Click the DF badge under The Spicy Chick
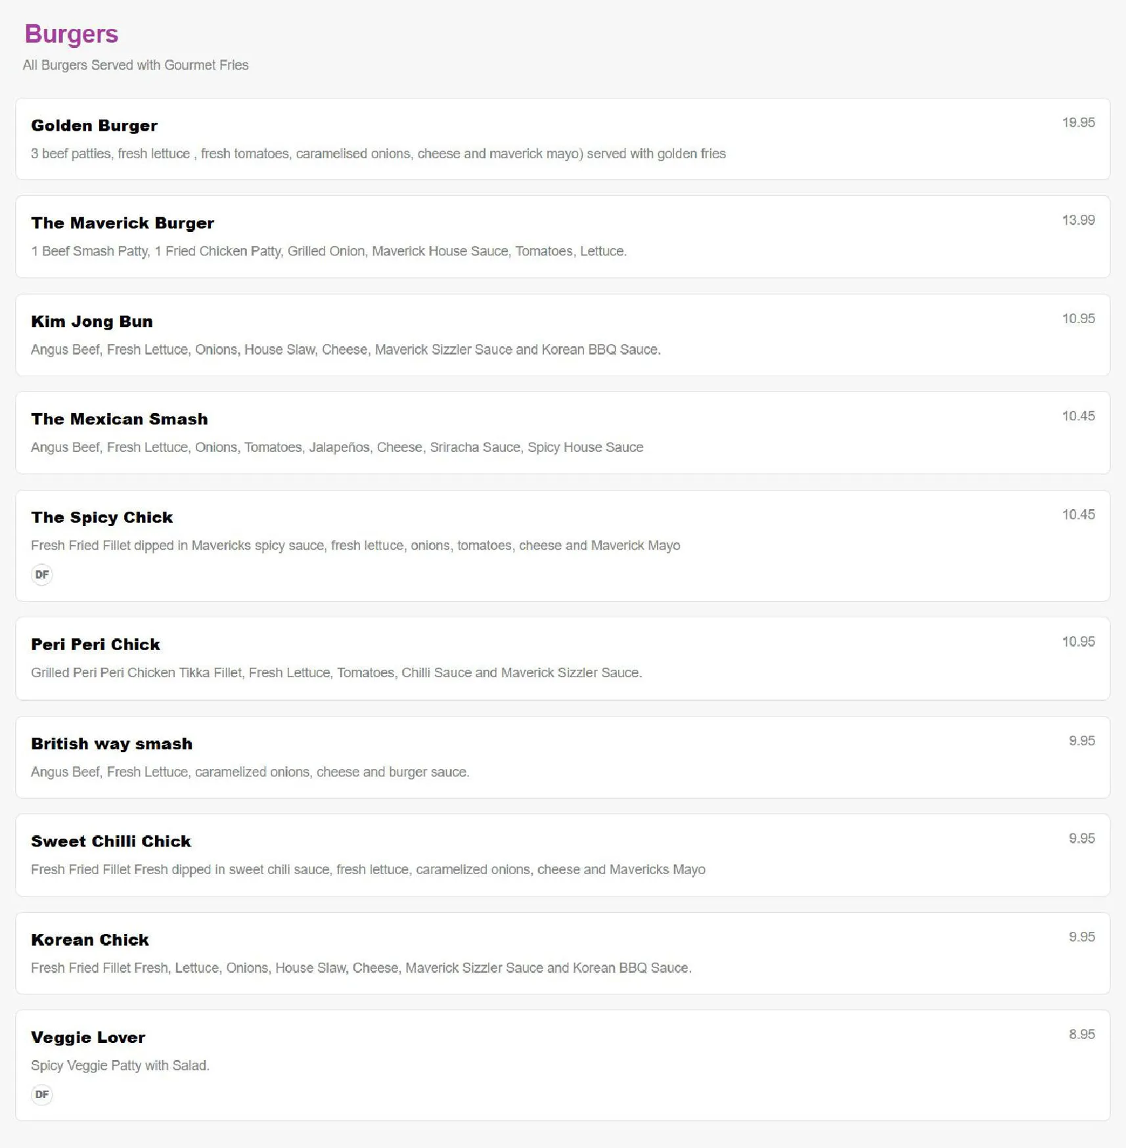The image size is (1126, 1148). point(41,575)
